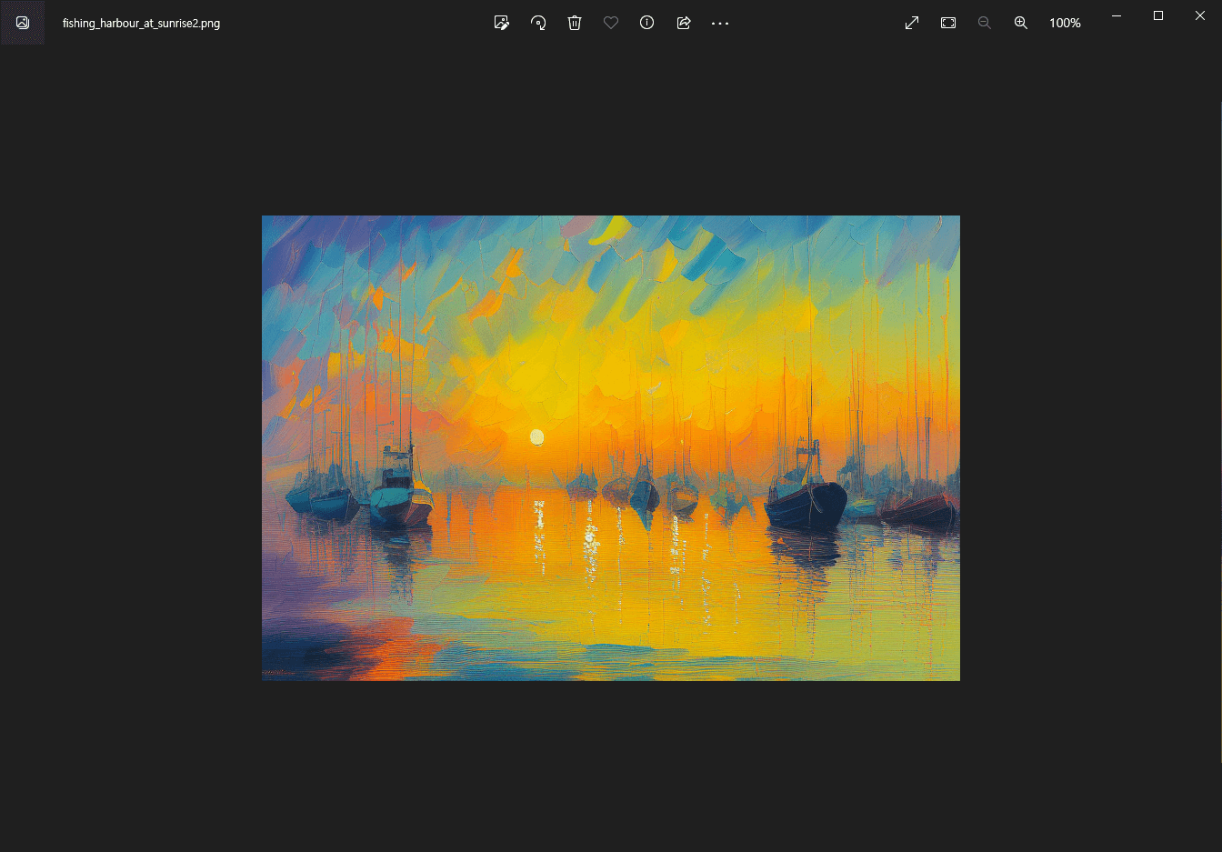
Task: Zoom in with the plus magnifier
Action: pyautogui.click(x=1021, y=23)
